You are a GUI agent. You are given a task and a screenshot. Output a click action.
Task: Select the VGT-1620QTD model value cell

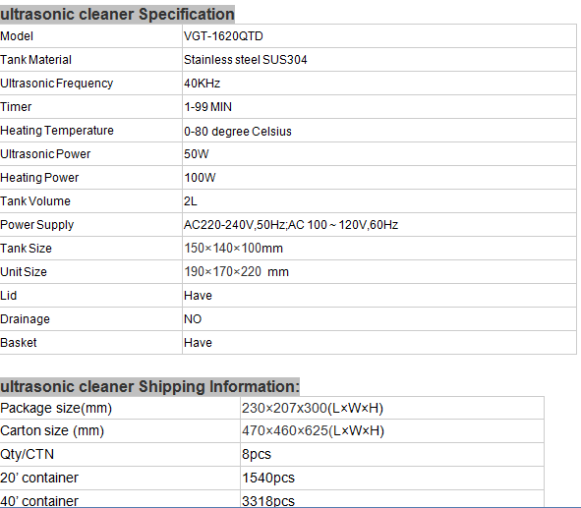pos(379,36)
